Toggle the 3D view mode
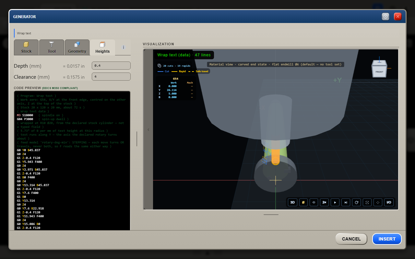This screenshot has height=259, width=415. click(x=292, y=202)
